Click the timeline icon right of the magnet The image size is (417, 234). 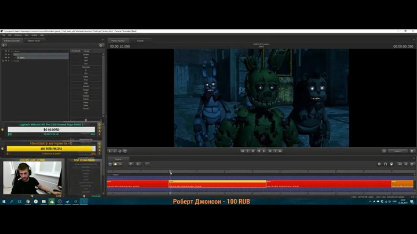(392, 164)
